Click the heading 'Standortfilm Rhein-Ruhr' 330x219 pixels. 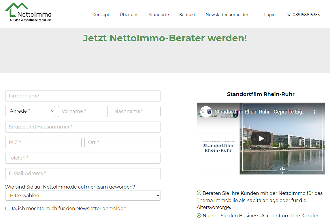pos(261,94)
